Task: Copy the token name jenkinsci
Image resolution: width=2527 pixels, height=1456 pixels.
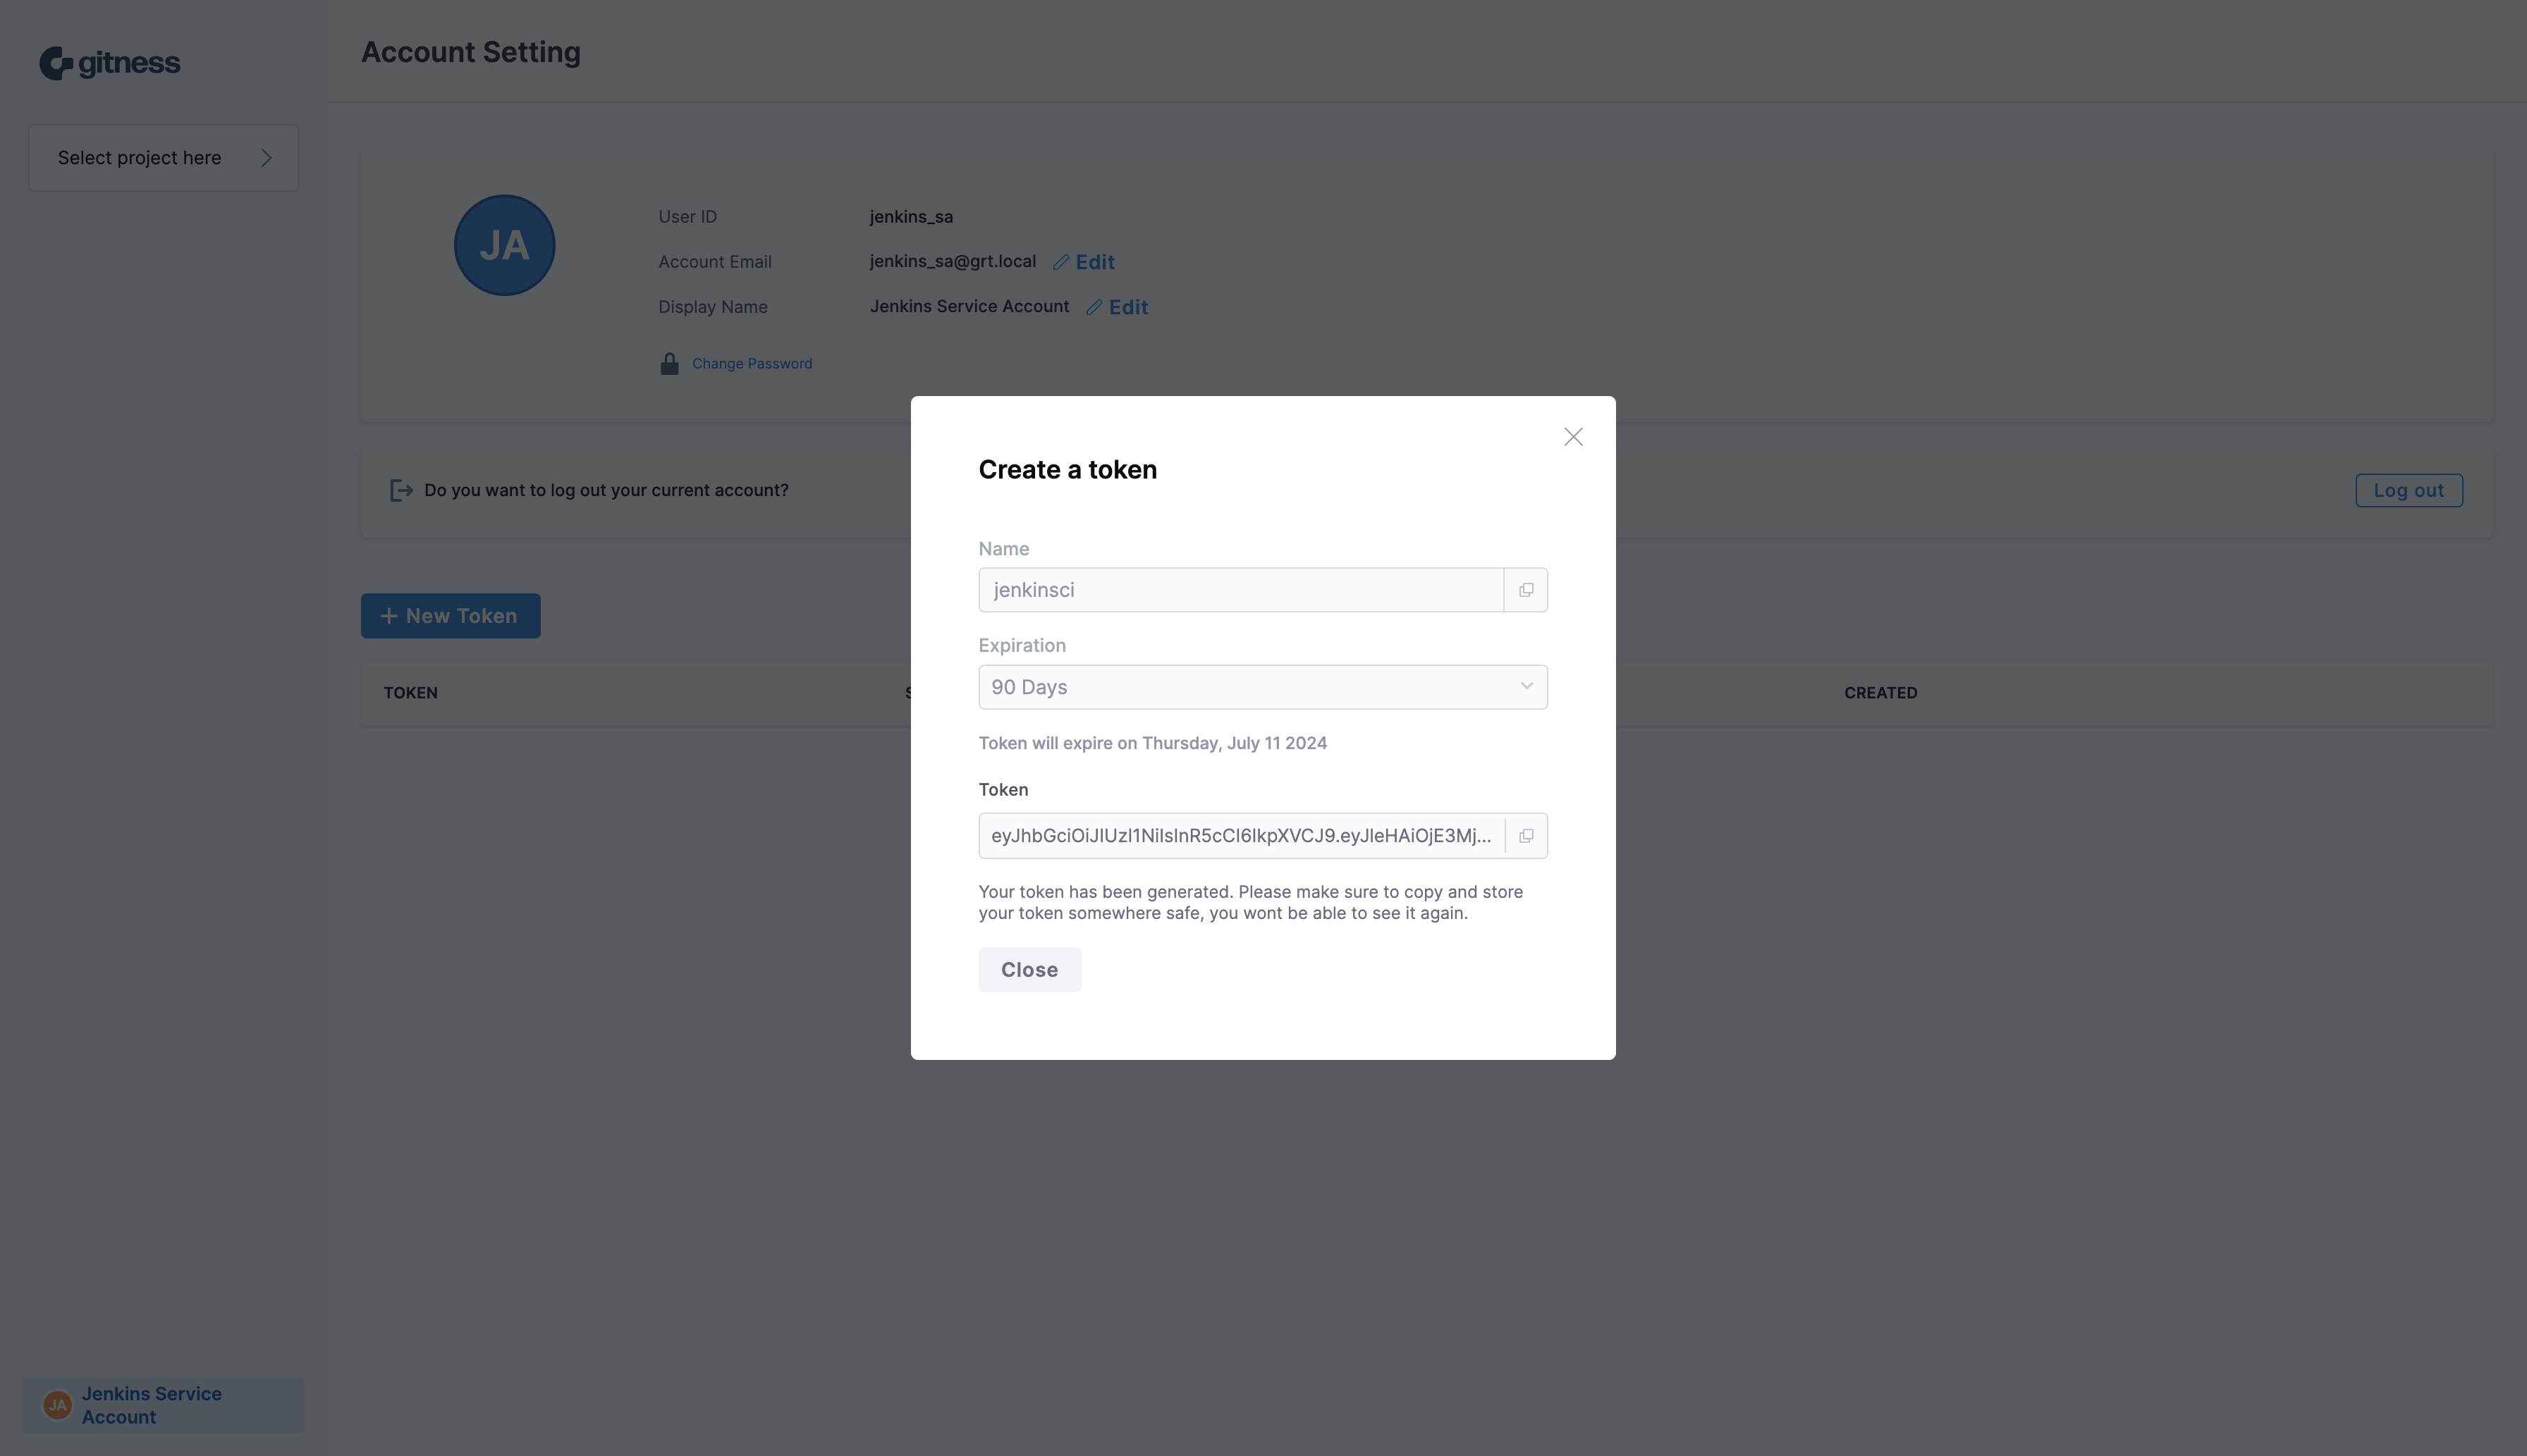Action: pos(1526,590)
